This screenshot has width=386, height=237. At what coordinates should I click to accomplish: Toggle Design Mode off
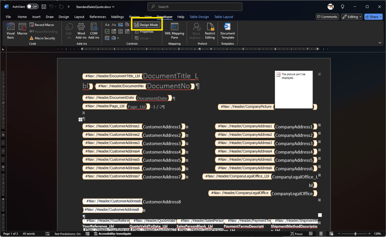coord(146,25)
